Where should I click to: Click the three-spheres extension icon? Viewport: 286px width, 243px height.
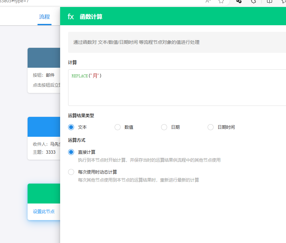[x=238, y=1]
